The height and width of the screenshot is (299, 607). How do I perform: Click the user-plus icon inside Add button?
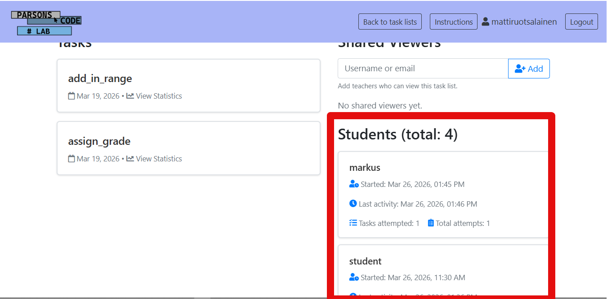521,68
